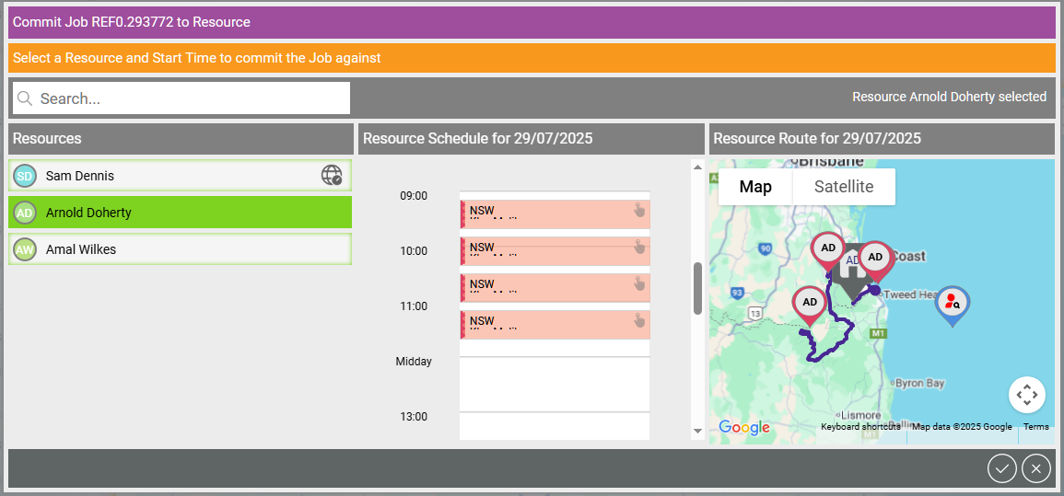The width and height of the screenshot is (1064, 496).
Task: Click the map camera pan control
Action: [x=1026, y=395]
